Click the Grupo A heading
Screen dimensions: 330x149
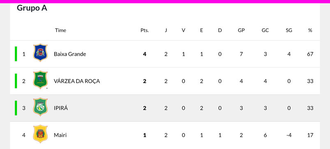click(32, 8)
